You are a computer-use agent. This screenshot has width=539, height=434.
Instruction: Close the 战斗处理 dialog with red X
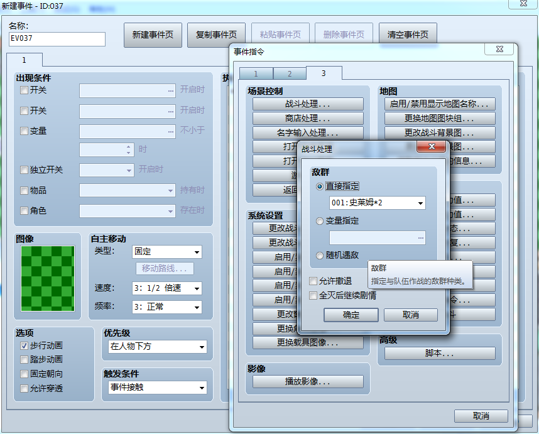coord(432,147)
